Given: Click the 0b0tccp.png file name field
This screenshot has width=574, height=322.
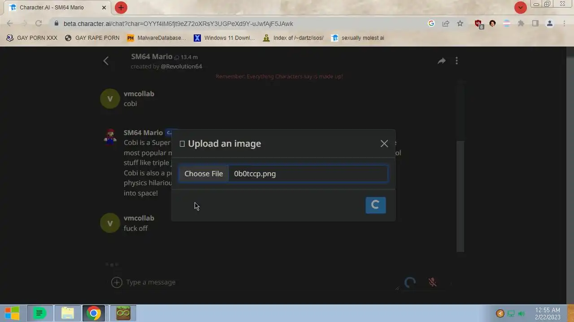Looking at the screenshot, I should pos(308,174).
